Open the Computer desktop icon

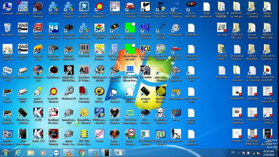coord(7,9)
